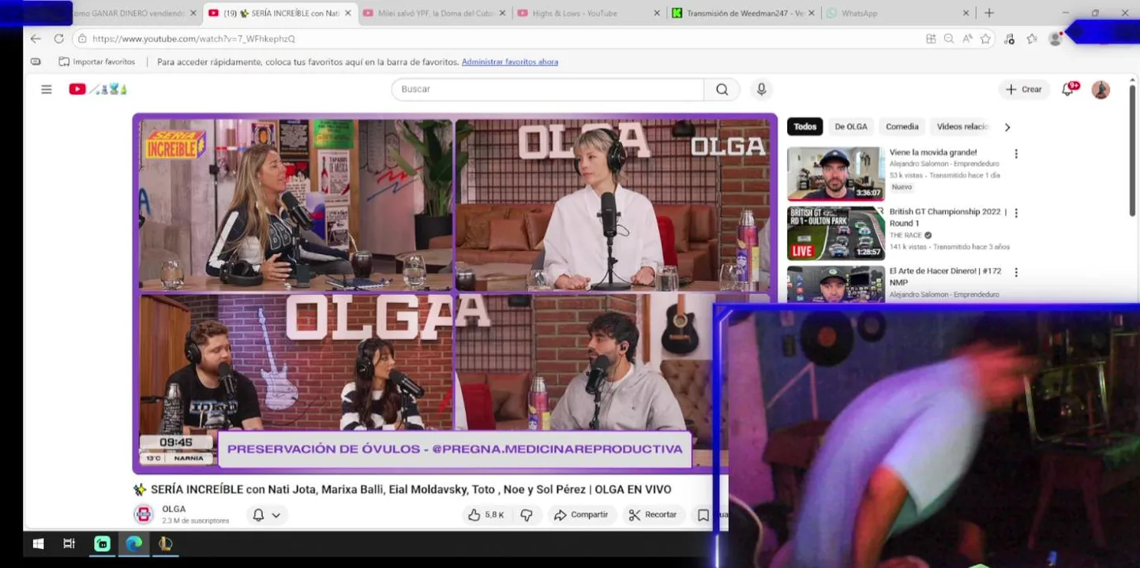Screen dimensions: 1140x568
Task: Open Task View on taskbar
Action: tap(69, 543)
